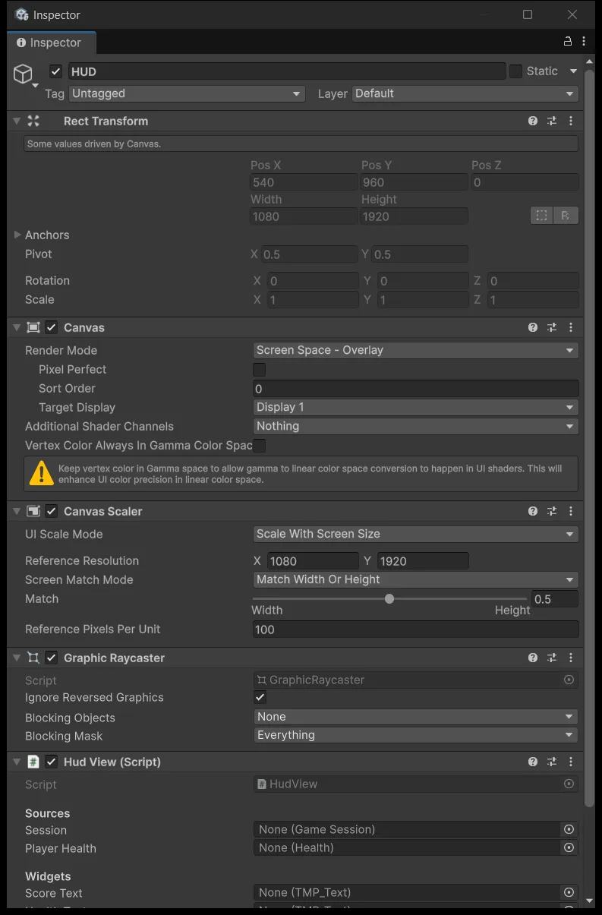
Task: Click Reference Resolution X field
Action: pos(312,561)
